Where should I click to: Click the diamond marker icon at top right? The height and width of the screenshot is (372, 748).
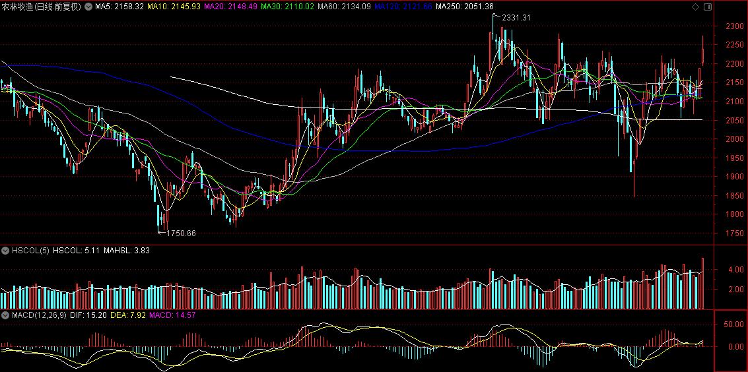click(695, 7)
